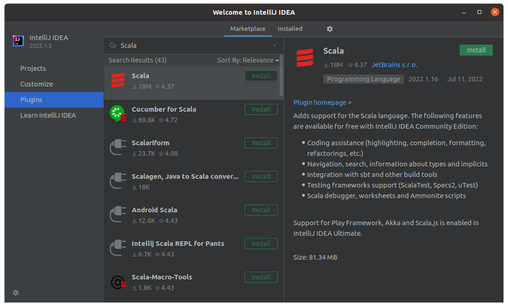The width and height of the screenshot is (508, 307).
Task: Click the Scala-Macro-Tools plugin icon
Action: coord(118,282)
